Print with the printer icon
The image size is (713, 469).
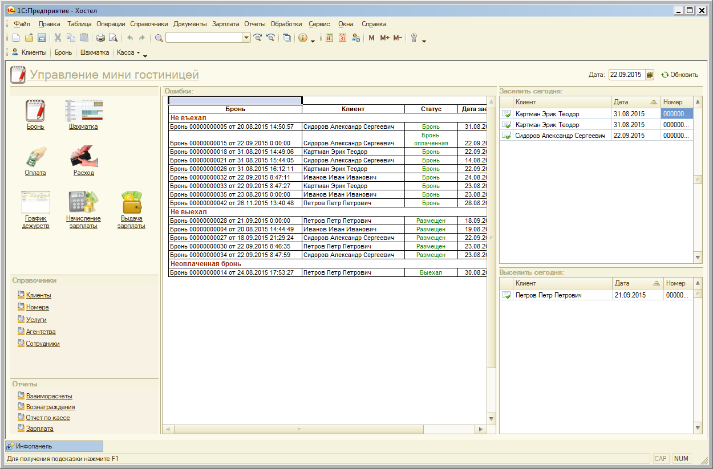tap(100, 38)
